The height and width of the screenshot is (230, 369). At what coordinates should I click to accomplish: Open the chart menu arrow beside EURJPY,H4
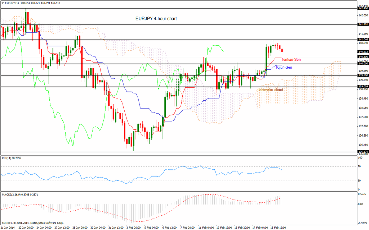(x=3, y=3)
